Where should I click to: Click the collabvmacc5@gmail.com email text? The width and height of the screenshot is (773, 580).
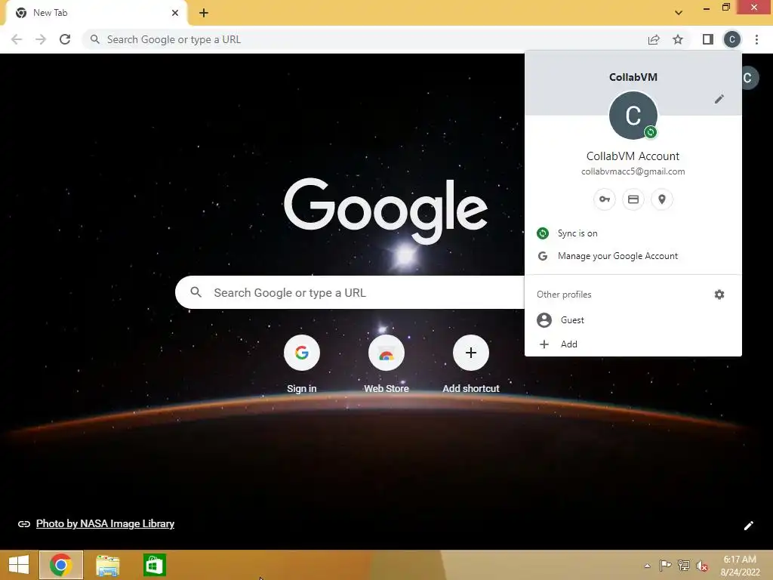[x=633, y=171]
